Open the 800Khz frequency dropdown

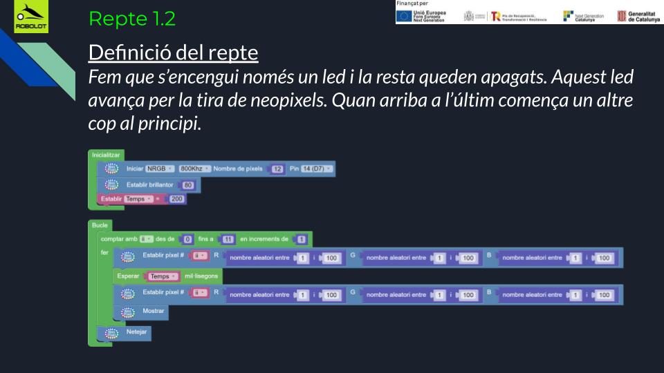pyautogui.click(x=194, y=169)
